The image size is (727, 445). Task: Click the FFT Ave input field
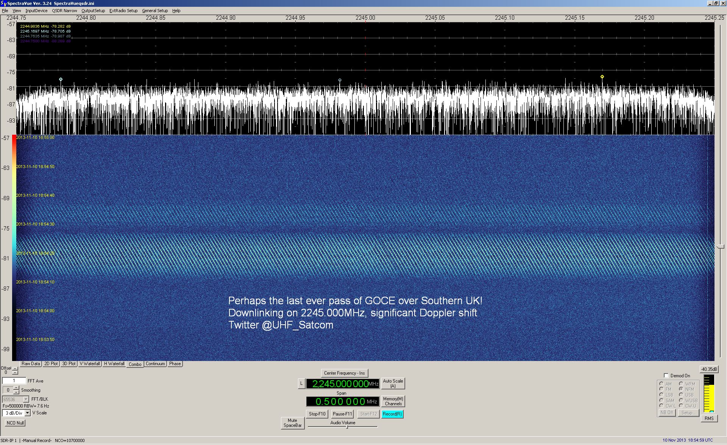pyautogui.click(x=14, y=381)
